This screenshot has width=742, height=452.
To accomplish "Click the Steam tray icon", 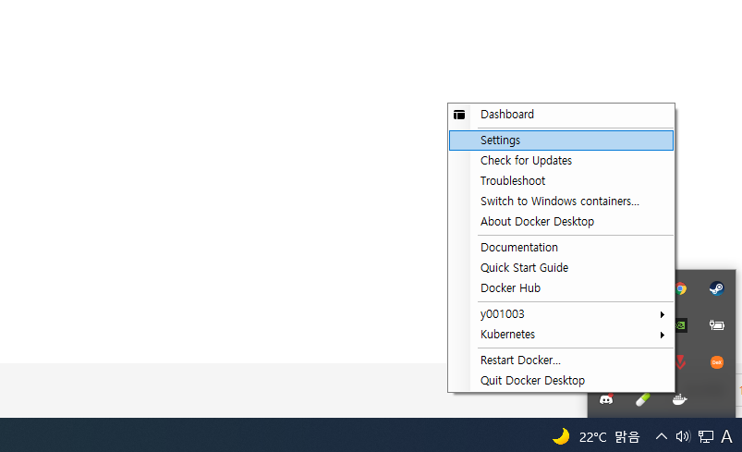I will pyautogui.click(x=716, y=288).
